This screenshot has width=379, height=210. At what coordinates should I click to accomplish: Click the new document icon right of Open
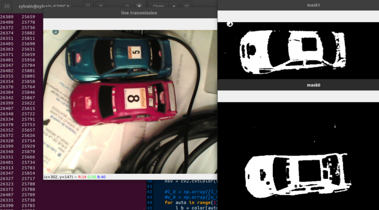click(x=187, y=7)
